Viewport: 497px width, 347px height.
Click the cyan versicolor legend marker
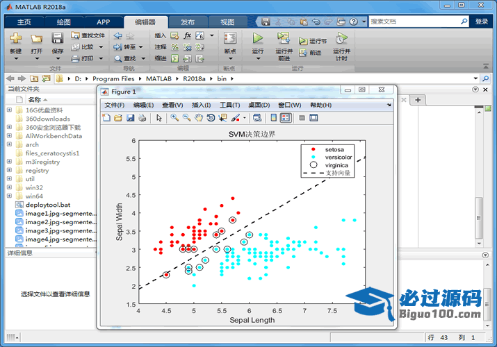point(313,158)
